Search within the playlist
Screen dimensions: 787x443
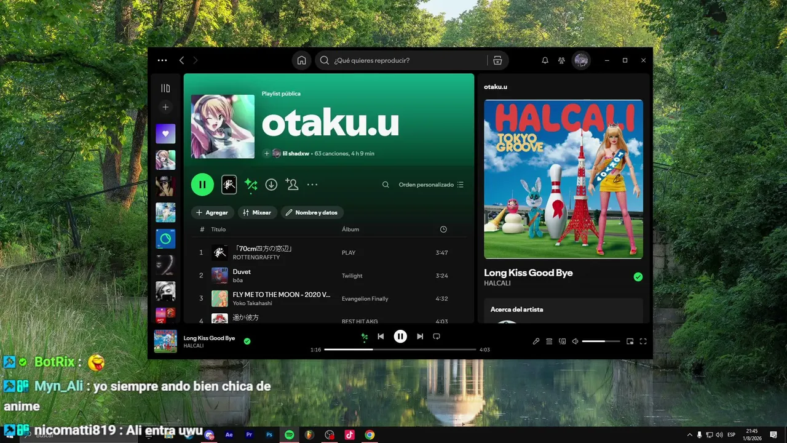pos(386,185)
